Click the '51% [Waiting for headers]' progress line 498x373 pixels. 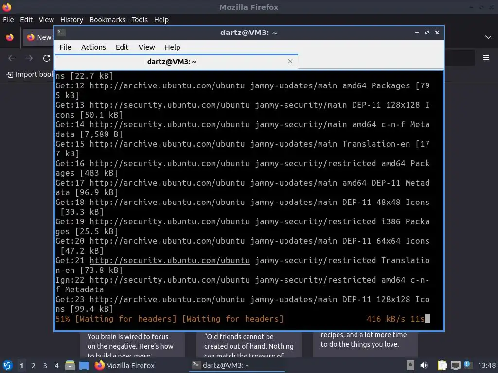click(x=169, y=319)
